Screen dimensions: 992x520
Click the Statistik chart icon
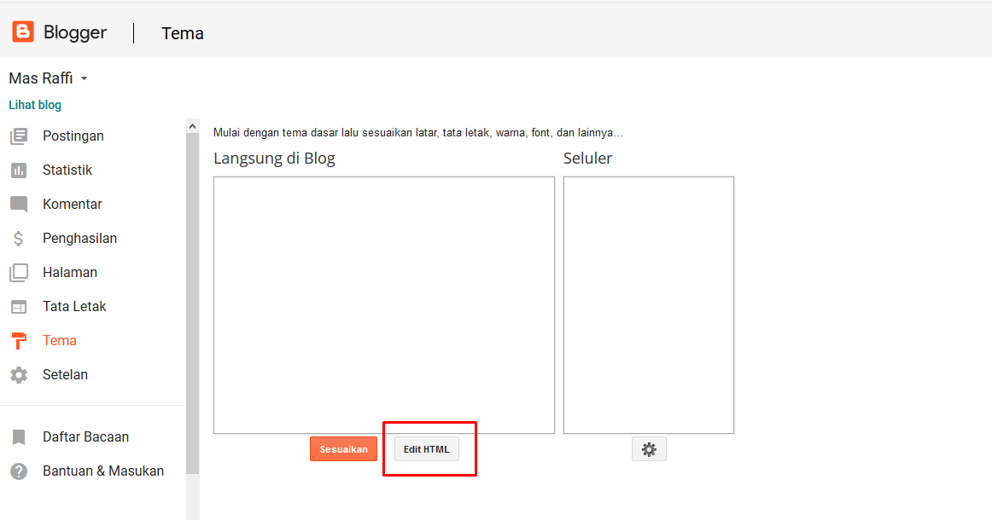tap(20, 170)
